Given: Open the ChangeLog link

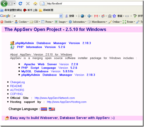Looking at the screenshot, I should 17,82.
